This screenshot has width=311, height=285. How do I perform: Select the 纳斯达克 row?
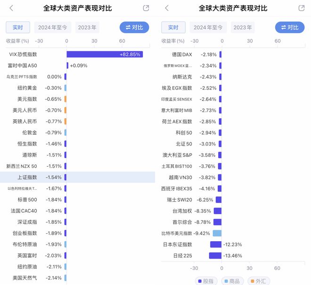[233, 77]
